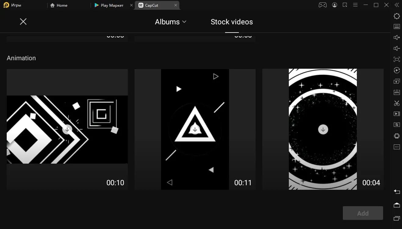402x229 pixels.
Task: Click the 00:04 duration label
Action: pyautogui.click(x=371, y=183)
